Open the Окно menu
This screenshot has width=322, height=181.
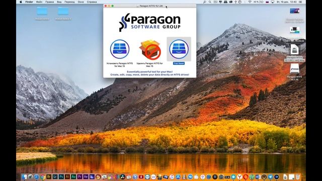[x=81, y=2]
